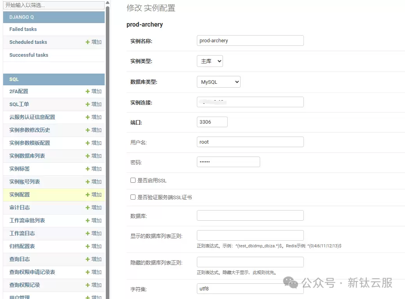Open 归档配置表 in sidebar
This screenshot has width=405, height=299.
pyautogui.click(x=22, y=246)
